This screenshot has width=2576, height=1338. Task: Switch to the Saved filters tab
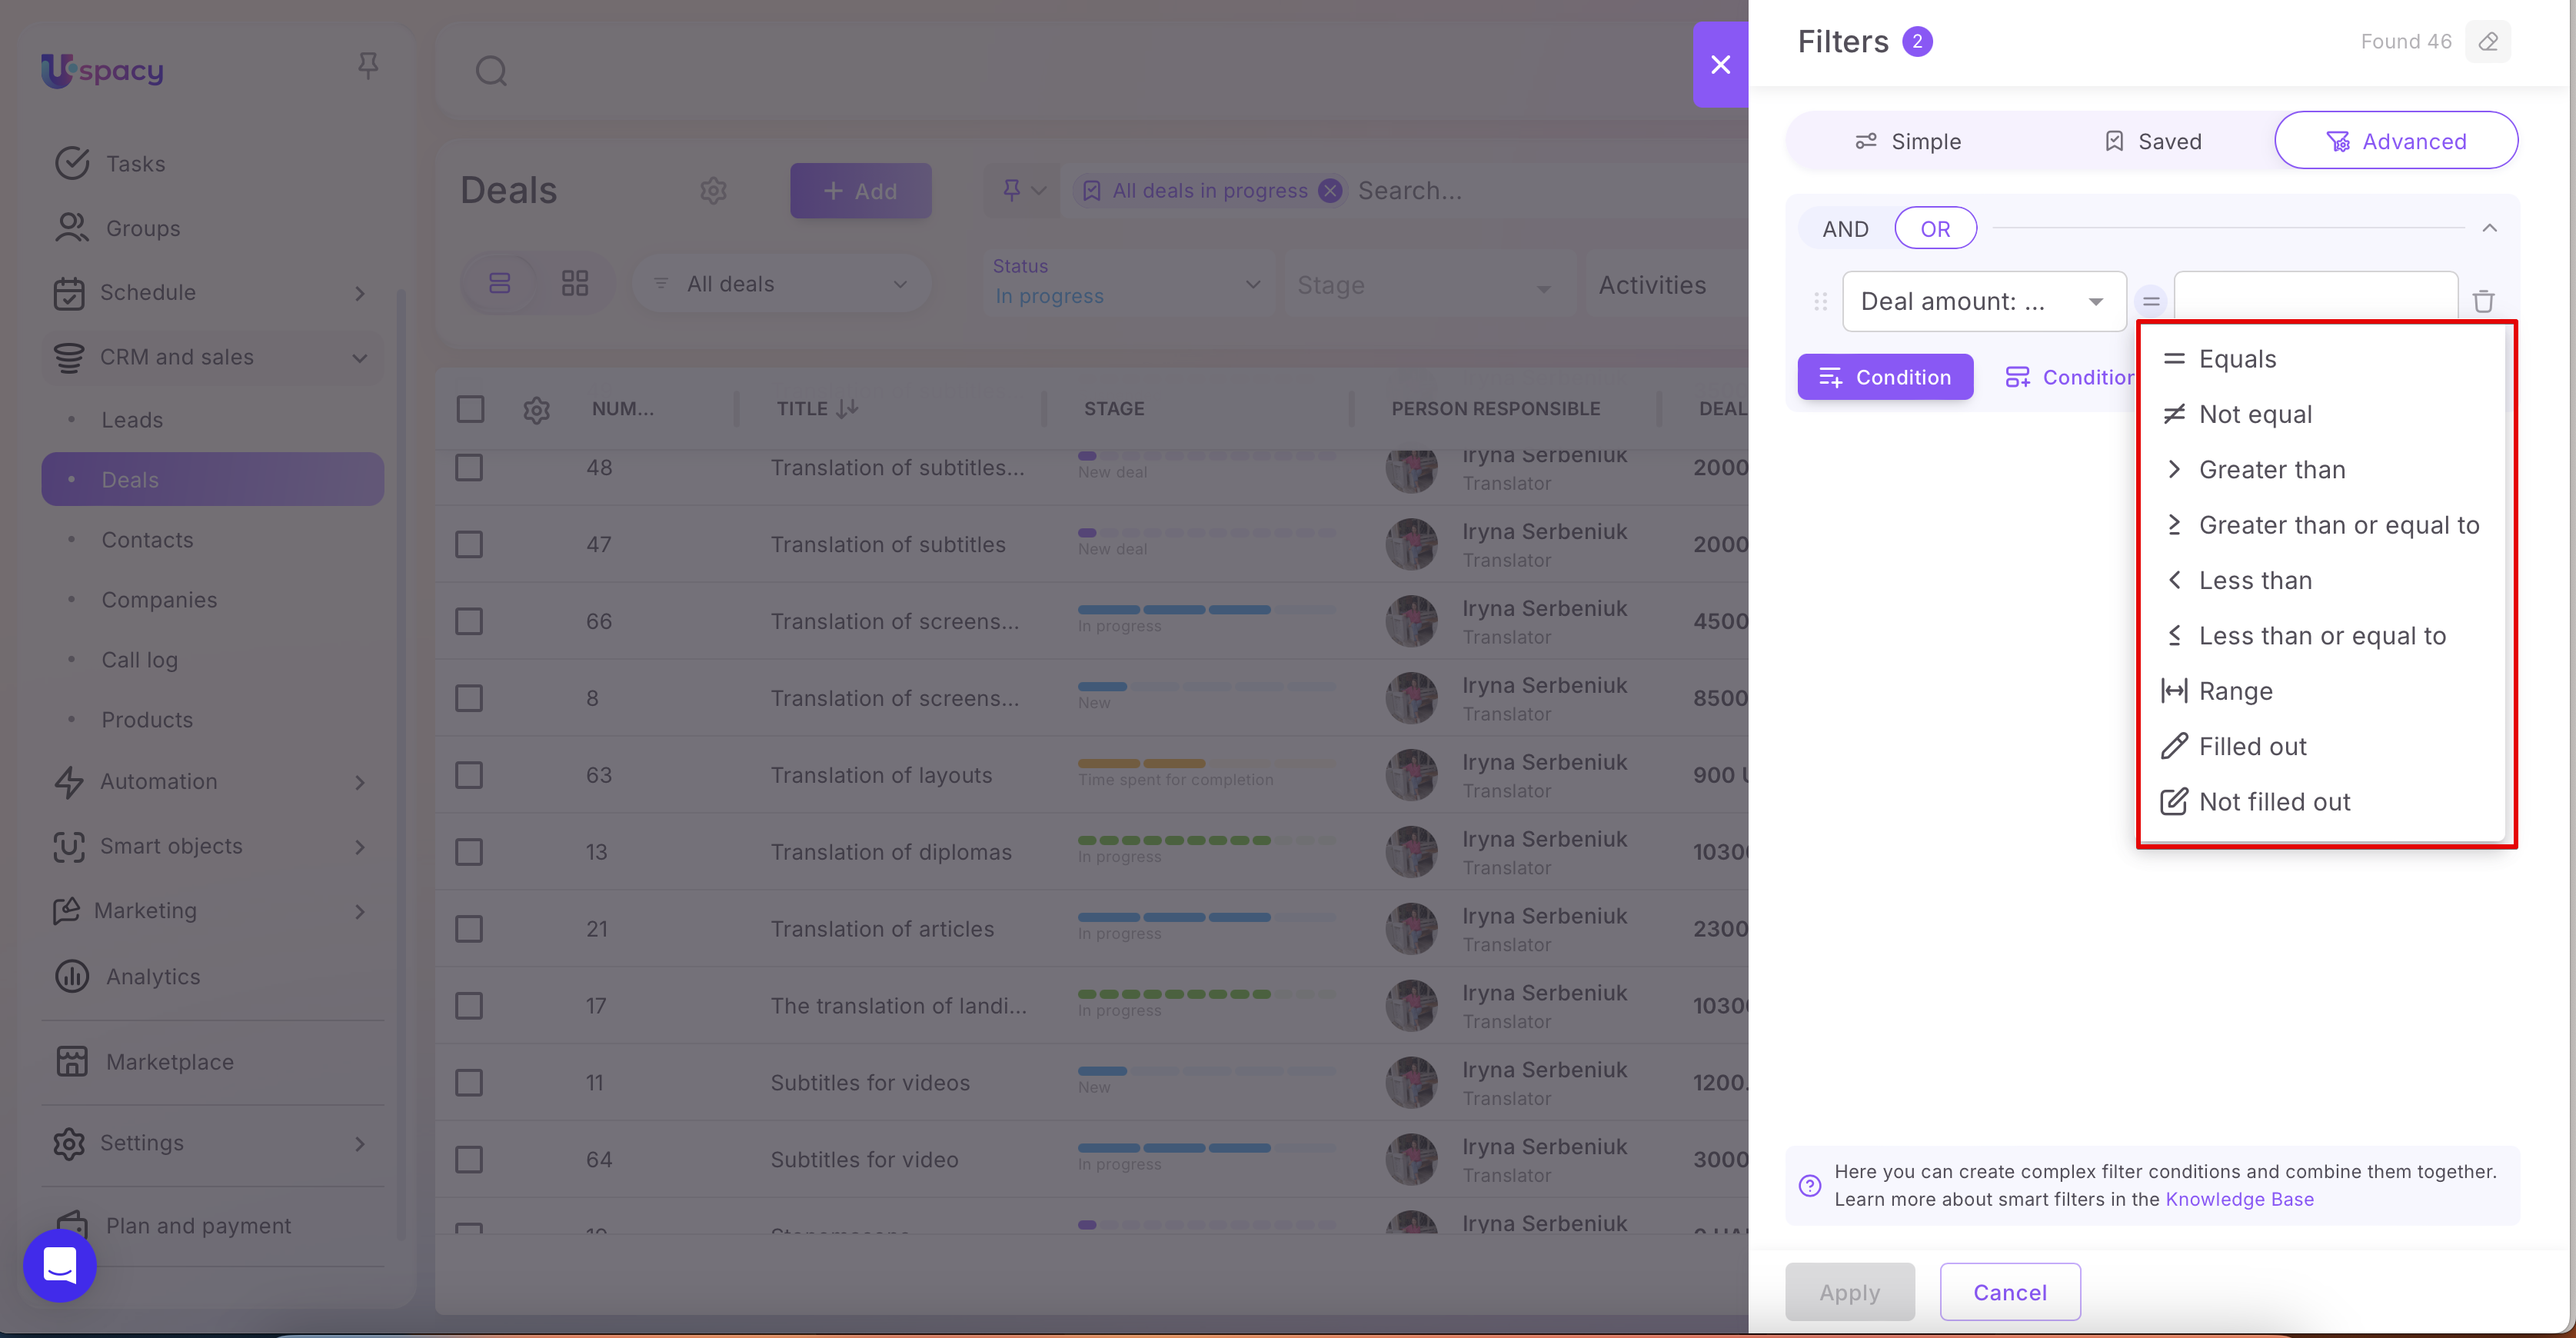(2152, 141)
